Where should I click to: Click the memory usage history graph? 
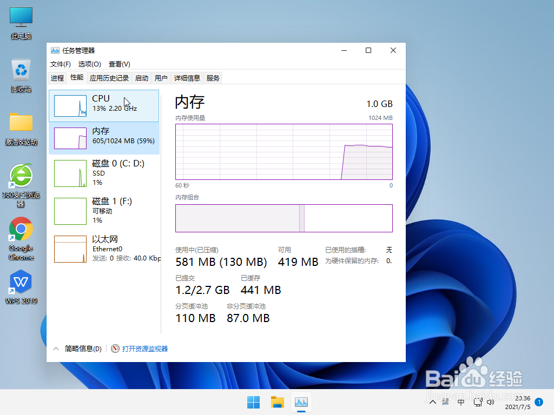coord(283,151)
